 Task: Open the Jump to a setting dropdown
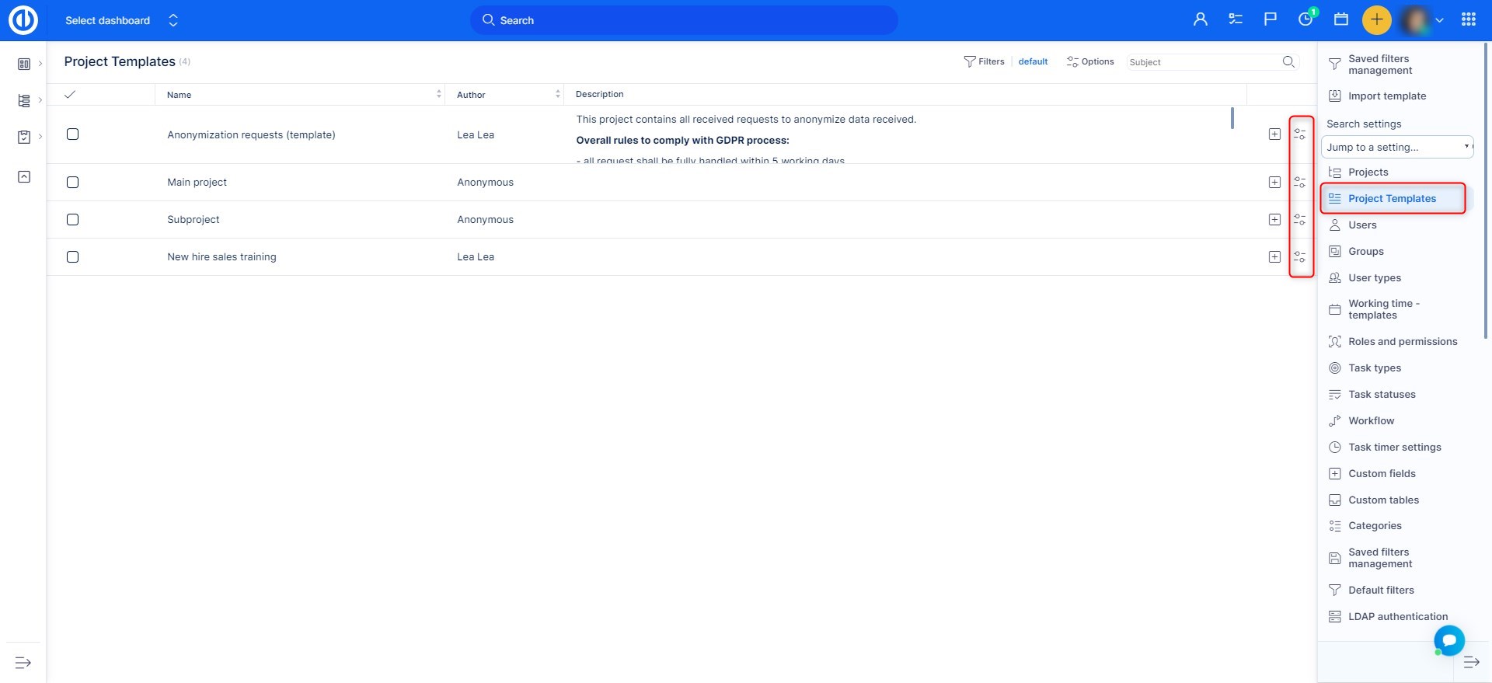(x=1396, y=147)
